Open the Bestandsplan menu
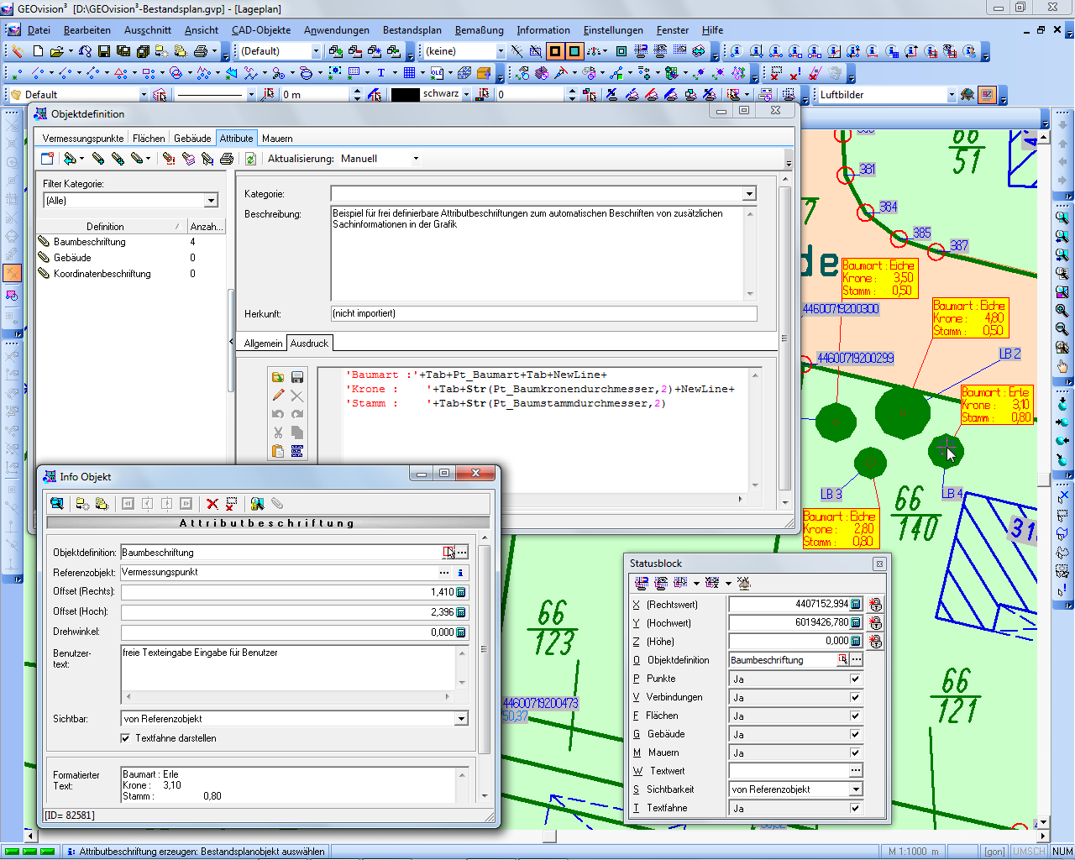 pyautogui.click(x=412, y=30)
